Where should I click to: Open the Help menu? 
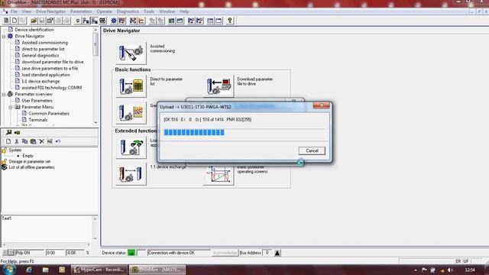pos(184,11)
